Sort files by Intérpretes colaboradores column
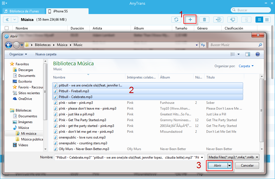Image resolution: width=275 pixels, height=179 pixels. 142,77
